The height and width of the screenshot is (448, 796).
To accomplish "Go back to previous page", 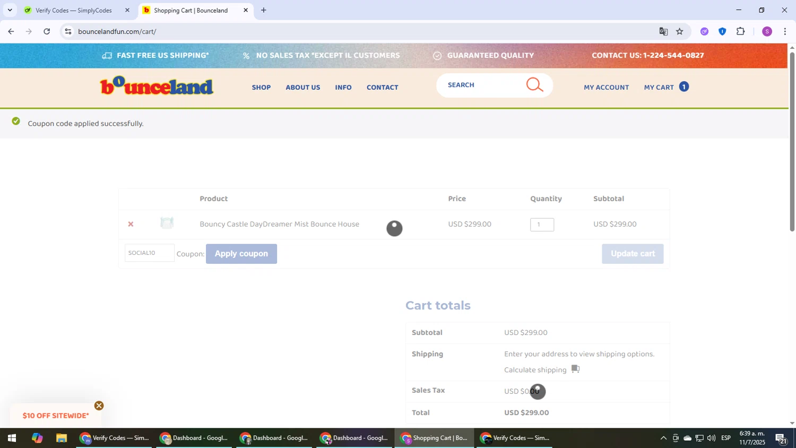I will 11,31.
